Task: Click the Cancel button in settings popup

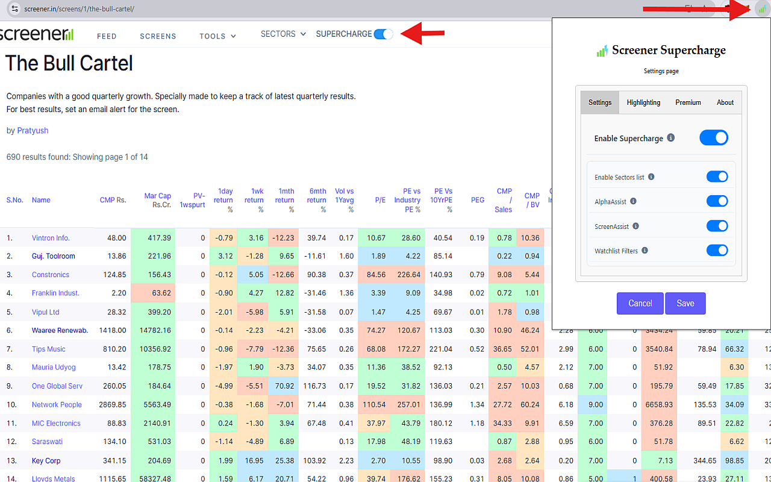Action: point(640,304)
